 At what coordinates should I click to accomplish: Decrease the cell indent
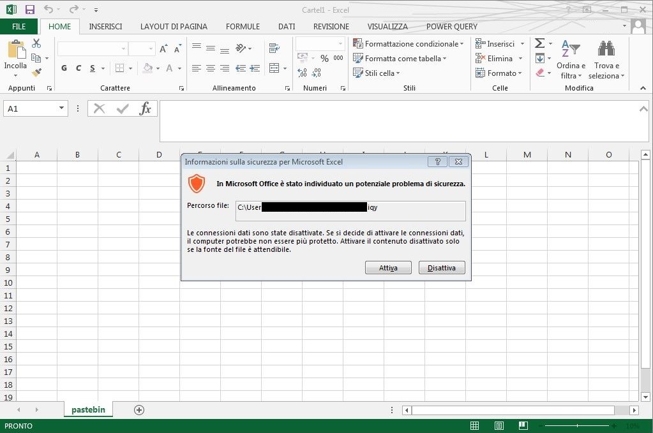(x=240, y=68)
